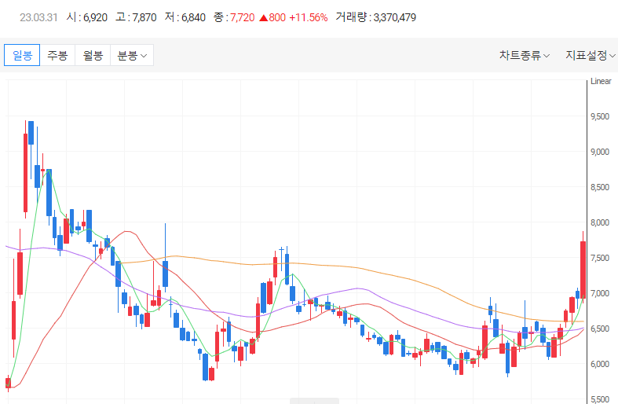
Task: Switch to the 월봉 monthly chart tab
Action: [x=93, y=55]
